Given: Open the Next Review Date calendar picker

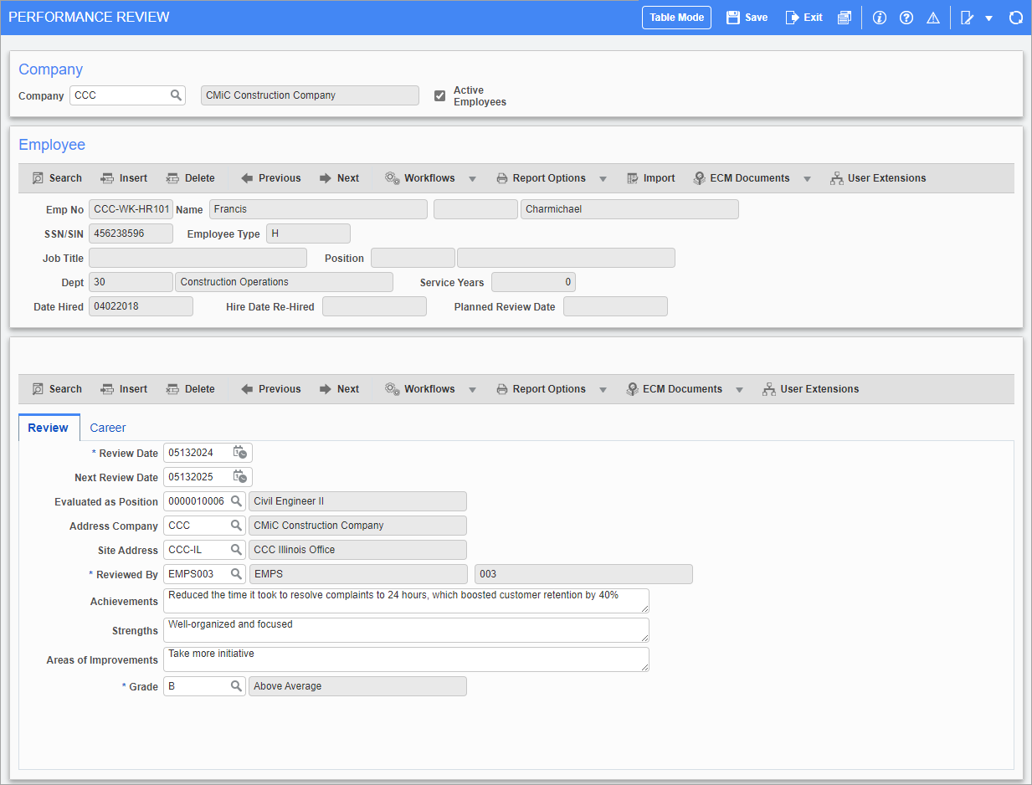Looking at the screenshot, I should tap(240, 477).
